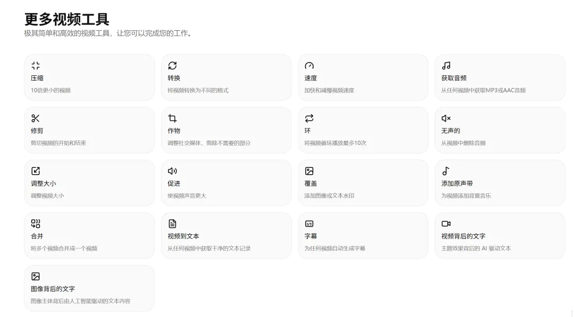Click the crop icon for 作物
The height and width of the screenshot is (317, 574).
[x=172, y=118]
